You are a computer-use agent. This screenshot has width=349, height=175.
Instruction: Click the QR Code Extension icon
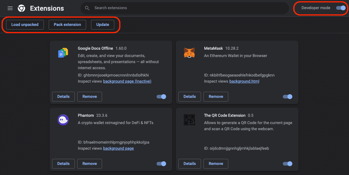[189, 120]
